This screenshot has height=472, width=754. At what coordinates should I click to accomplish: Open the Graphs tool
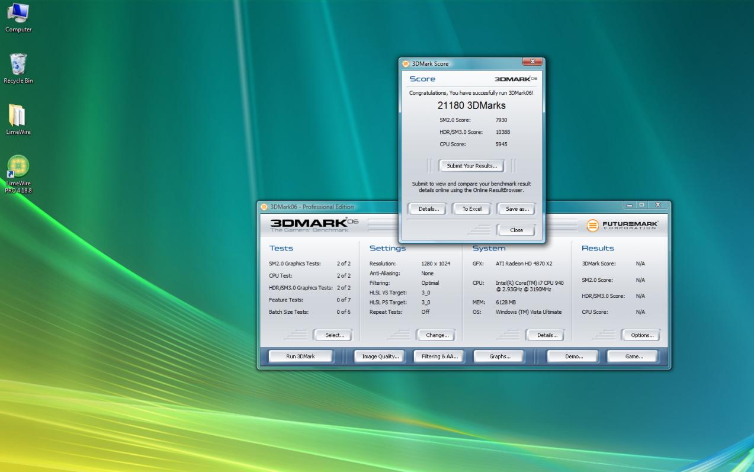tap(500, 357)
